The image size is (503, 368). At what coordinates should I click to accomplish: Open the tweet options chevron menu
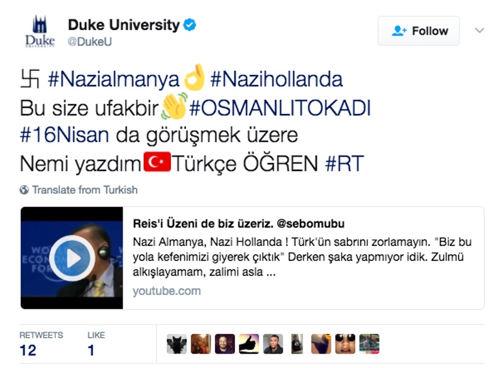(479, 30)
